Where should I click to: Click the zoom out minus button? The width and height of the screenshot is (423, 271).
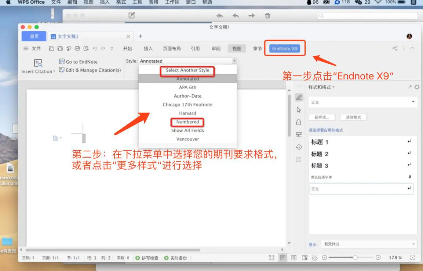pyautogui.click(x=325, y=257)
